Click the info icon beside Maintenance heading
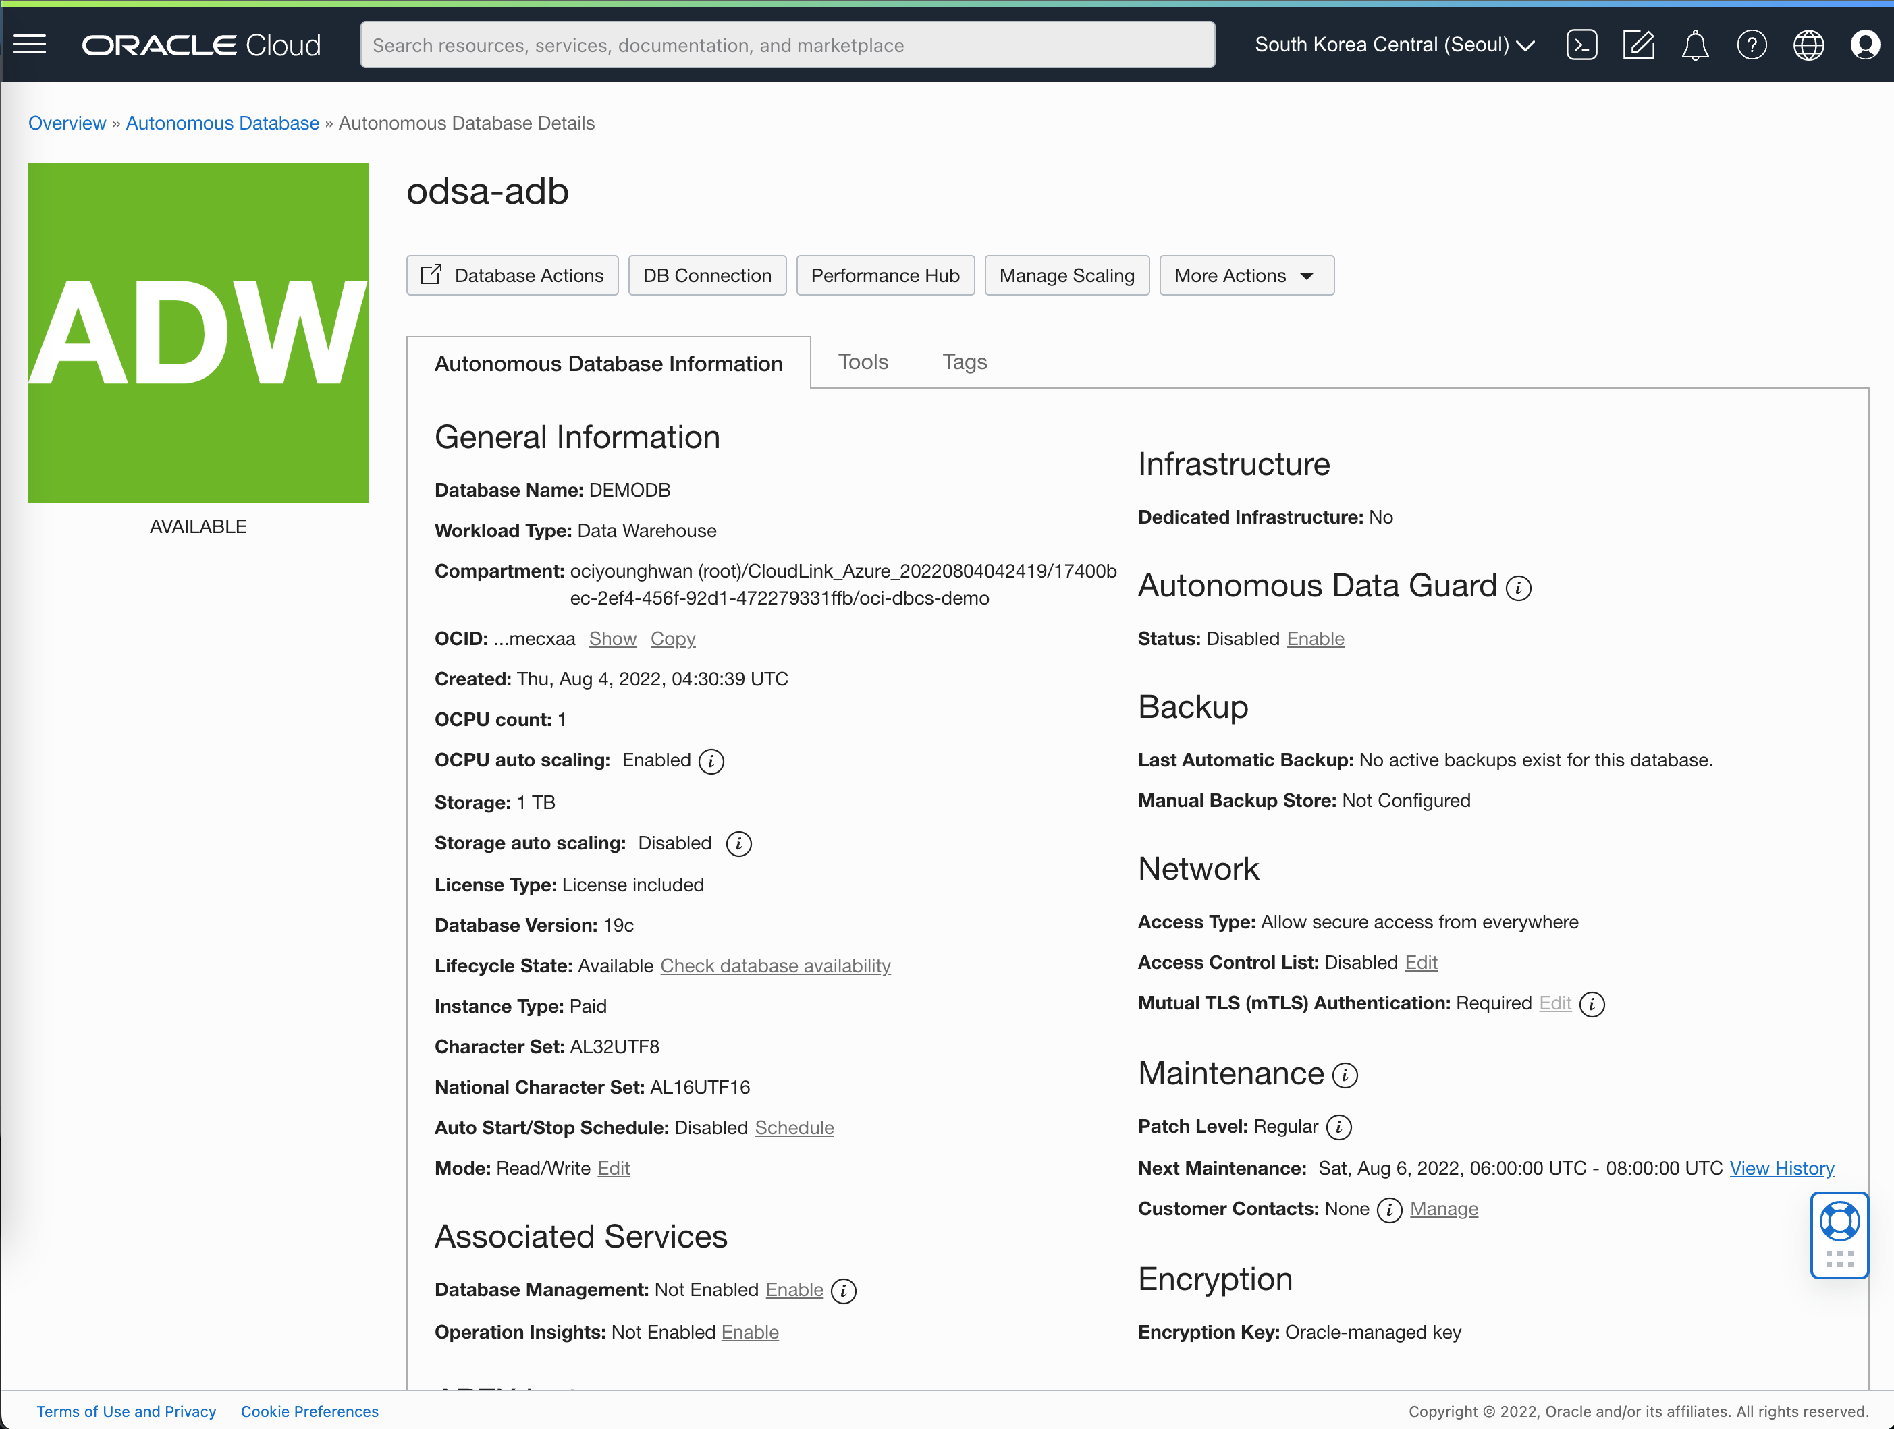The height and width of the screenshot is (1429, 1894). pos(1345,1075)
